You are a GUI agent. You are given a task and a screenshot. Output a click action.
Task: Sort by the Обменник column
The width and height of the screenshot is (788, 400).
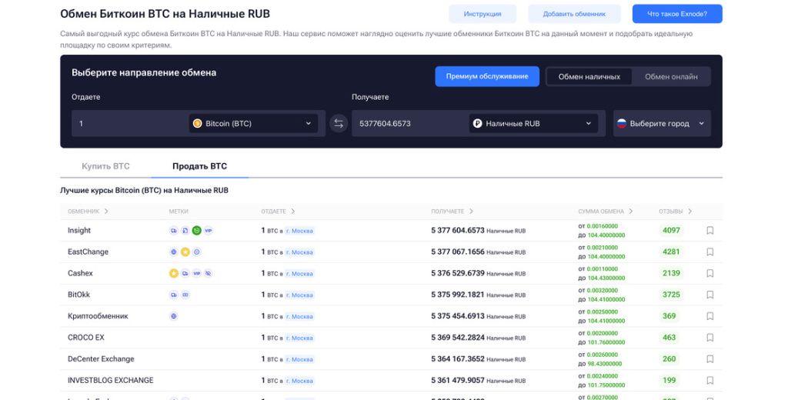click(x=88, y=212)
